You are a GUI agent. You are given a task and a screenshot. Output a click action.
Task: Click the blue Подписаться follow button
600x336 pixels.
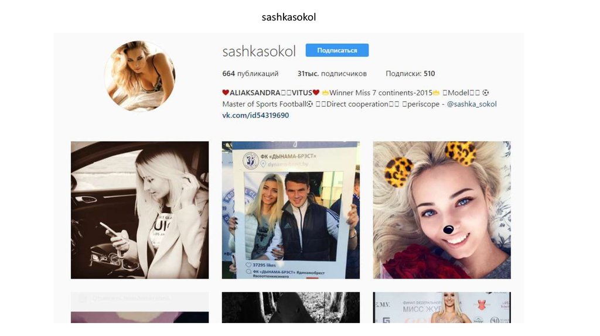pyautogui.click(x=337, y=50)
